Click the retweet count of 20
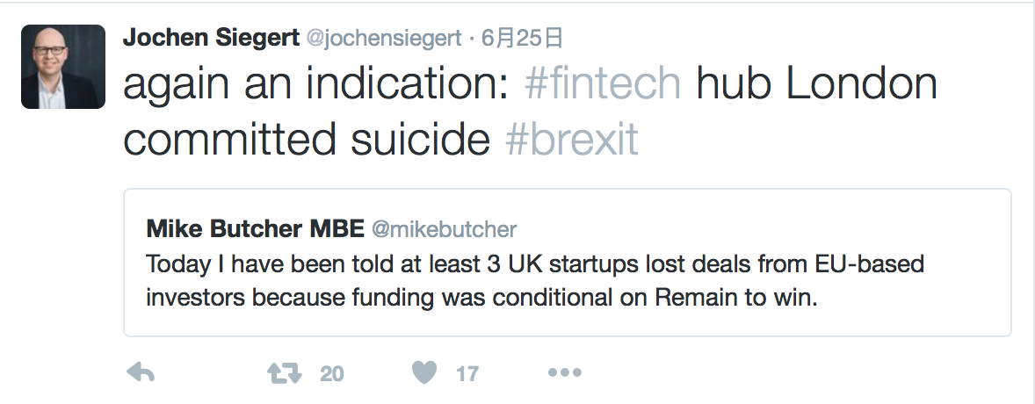Screen dimensions: 1035x404 coord(331,374)
